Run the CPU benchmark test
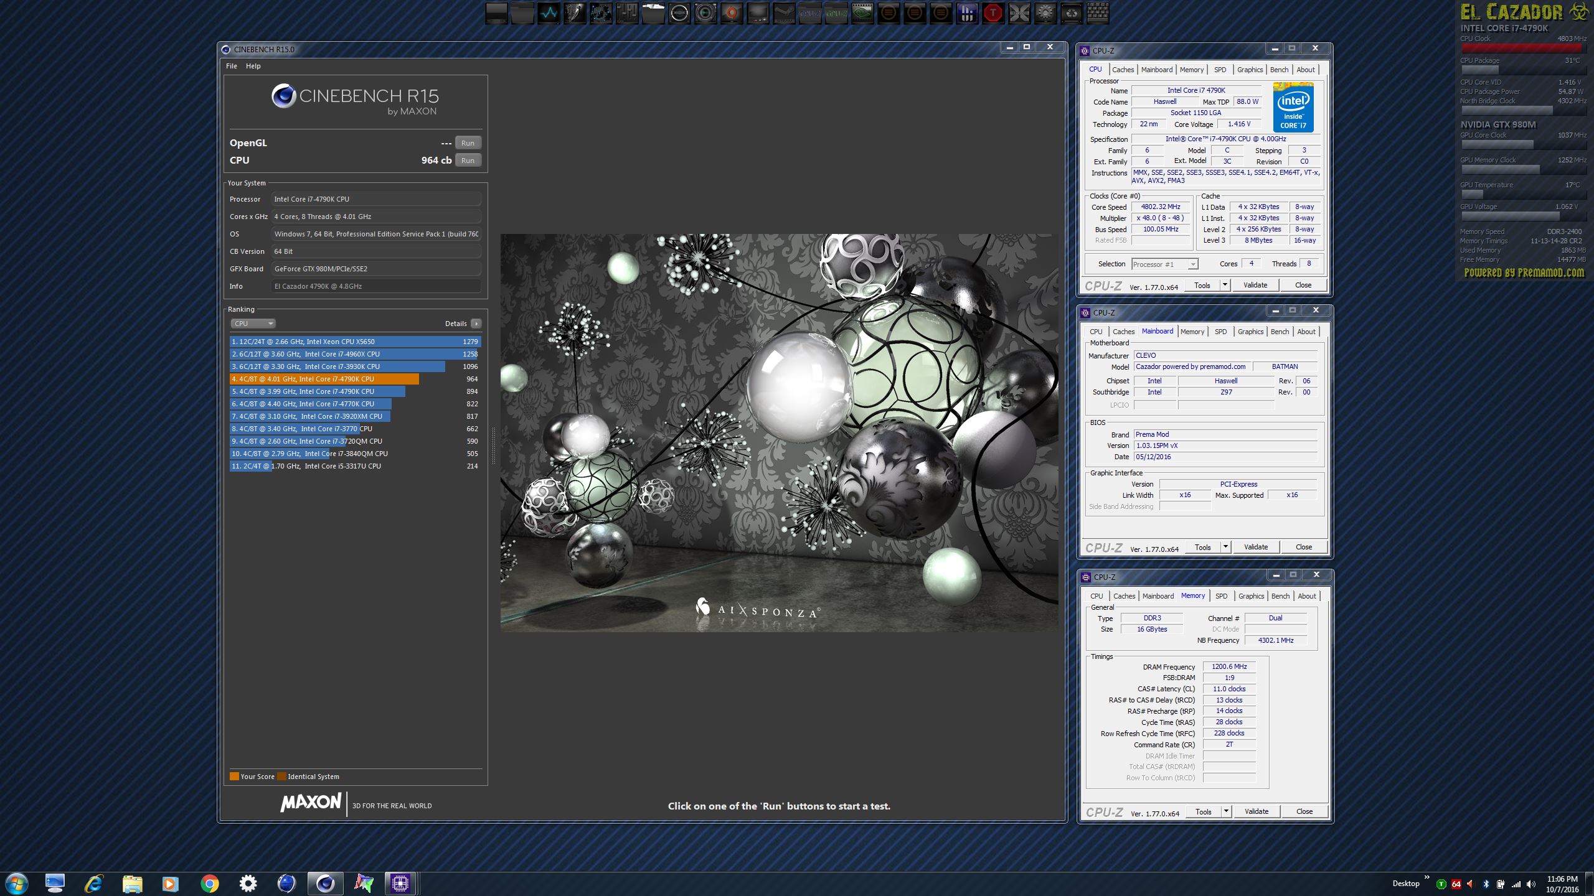The image size is (1594, 896). point(468,161)
